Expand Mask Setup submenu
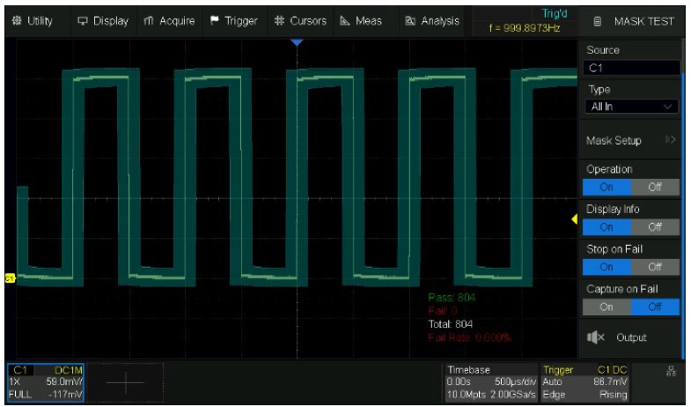The image size is (691, 407). point(630,140)
